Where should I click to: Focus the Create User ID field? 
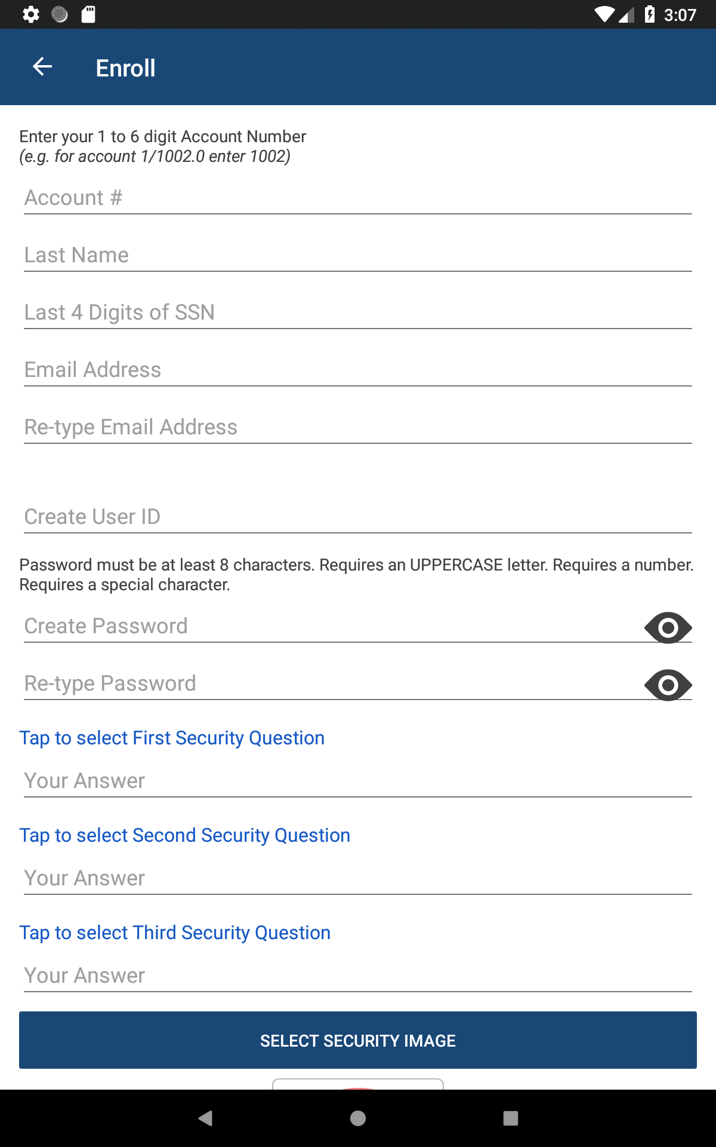358,517
